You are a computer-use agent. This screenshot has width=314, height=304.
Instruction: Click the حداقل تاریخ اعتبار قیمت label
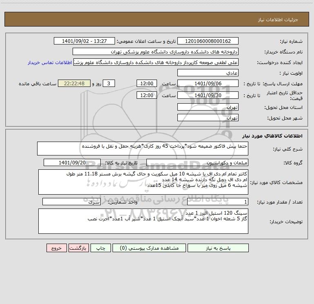point(285,95)
